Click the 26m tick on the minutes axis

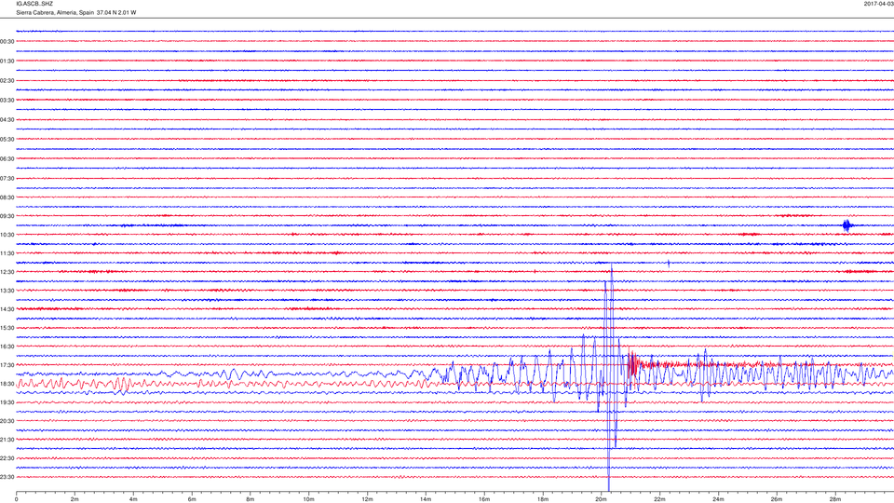pyautogui.click(x=777, y=499)
